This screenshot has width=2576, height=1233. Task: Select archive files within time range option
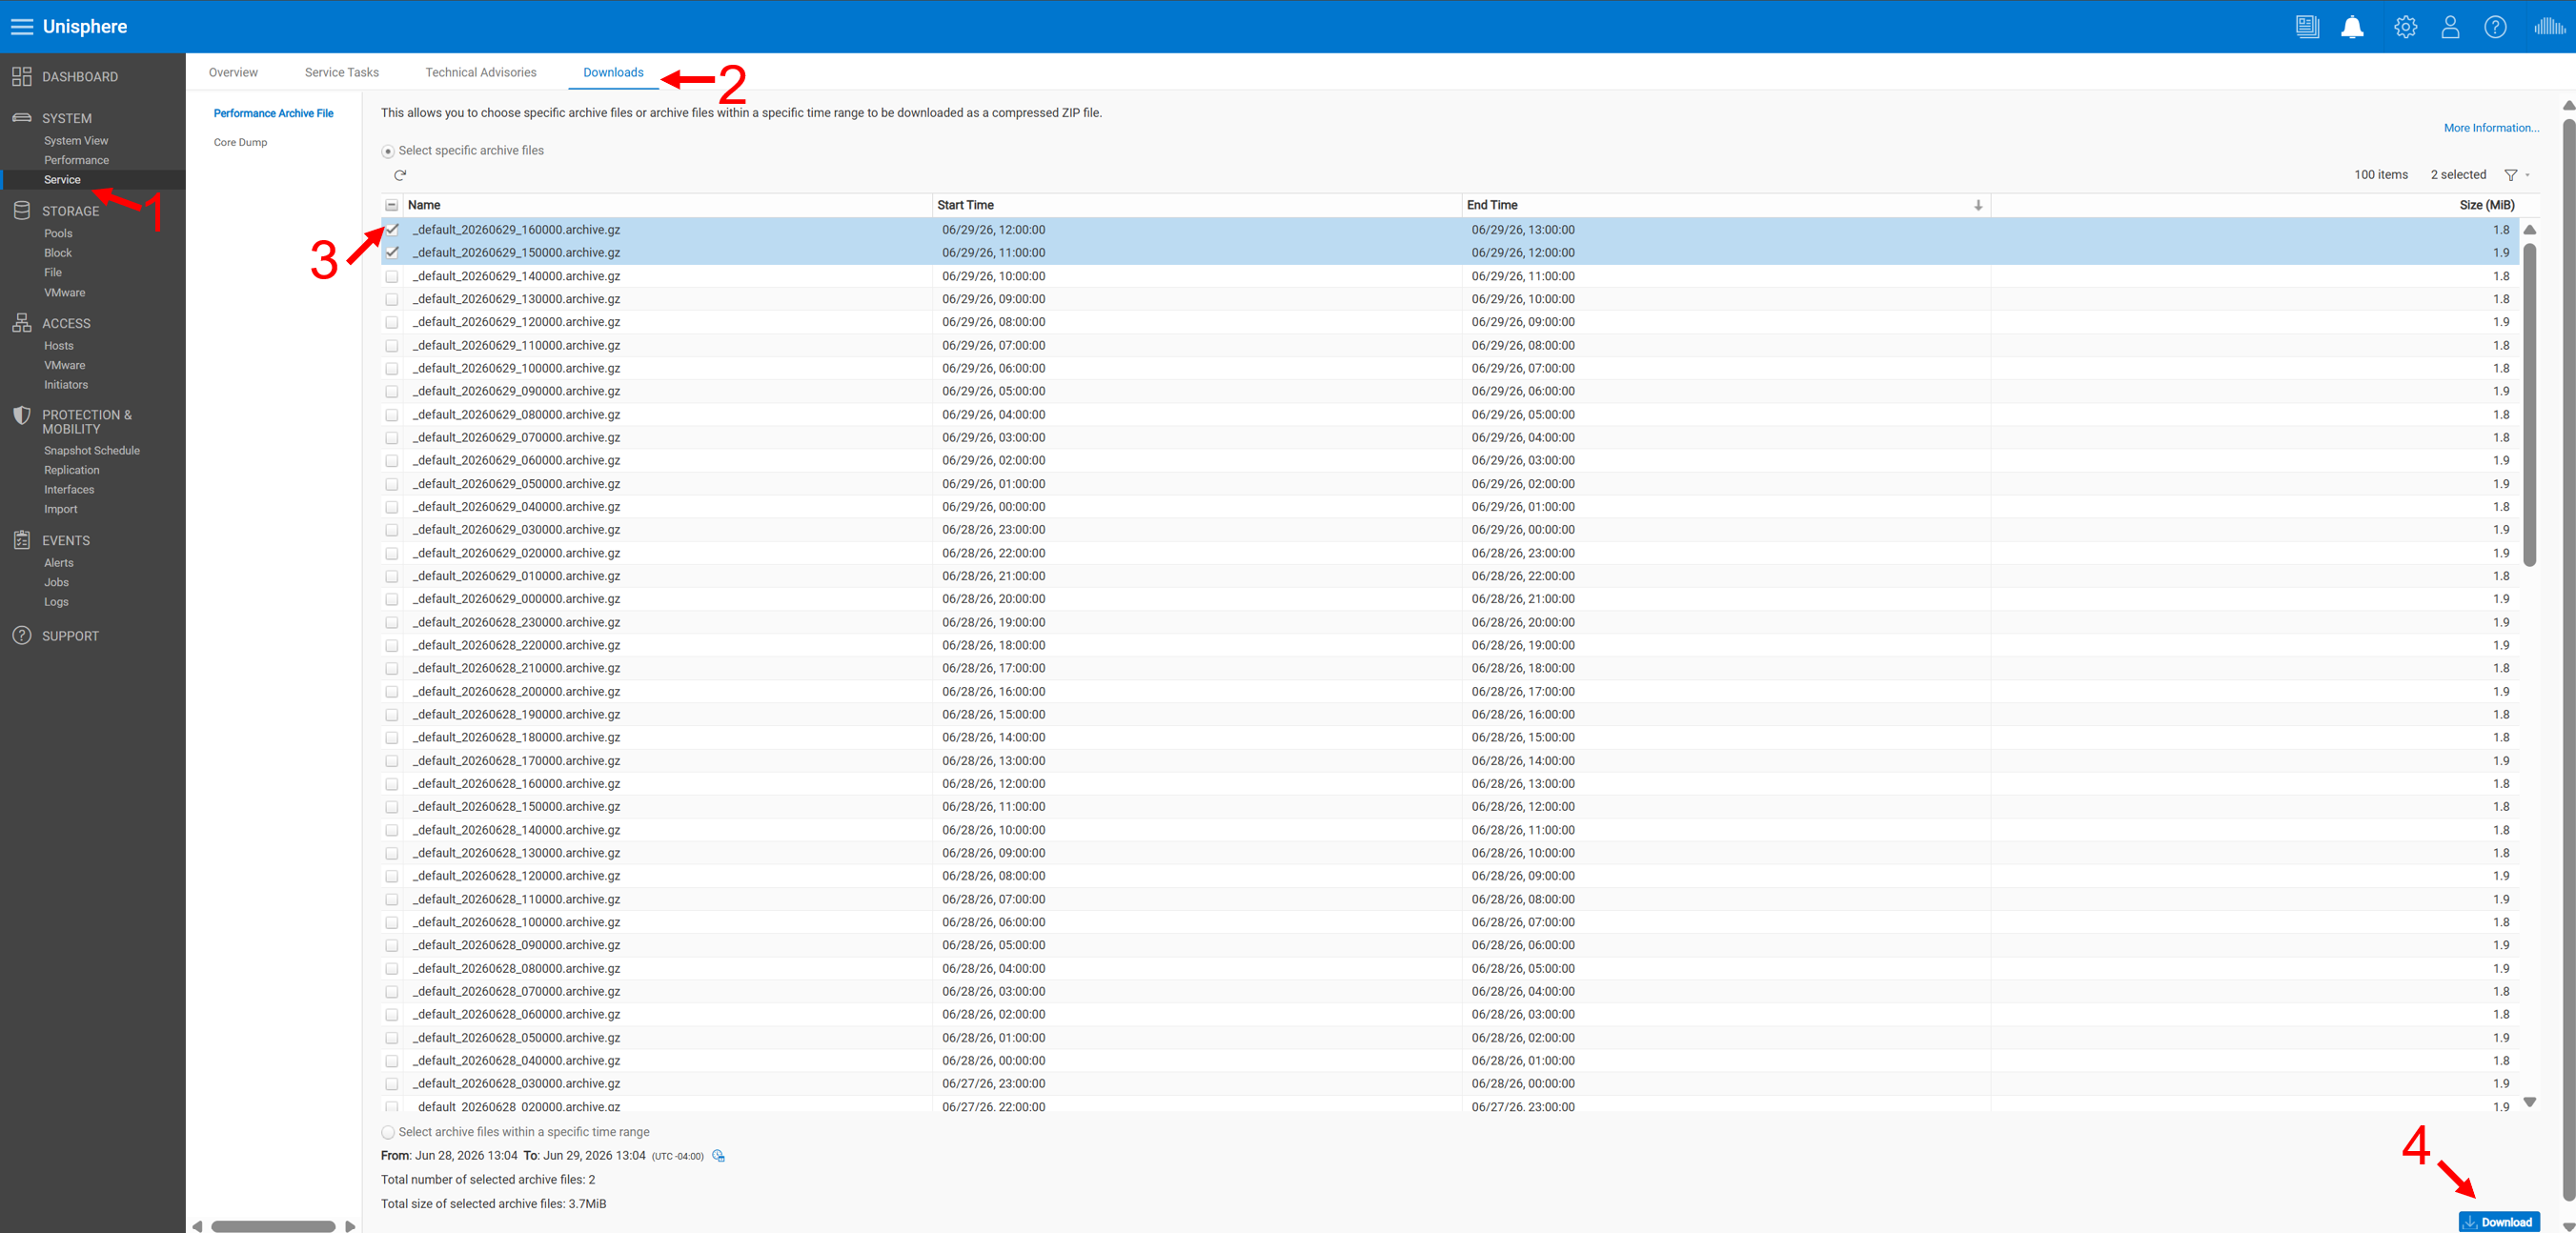(388, 1132)
